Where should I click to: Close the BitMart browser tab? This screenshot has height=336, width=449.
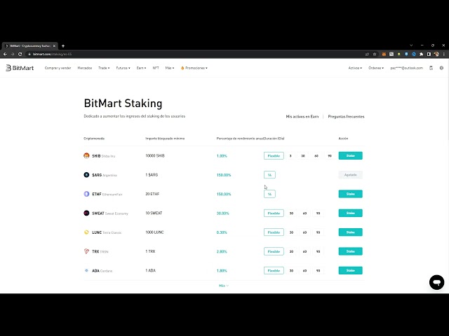55,45
